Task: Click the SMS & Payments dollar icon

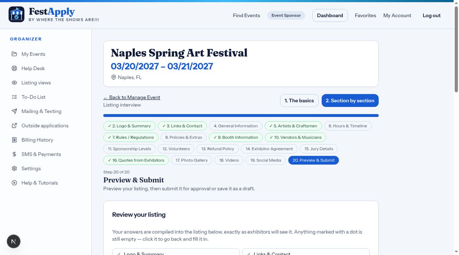Action: [x=14, y=154]
